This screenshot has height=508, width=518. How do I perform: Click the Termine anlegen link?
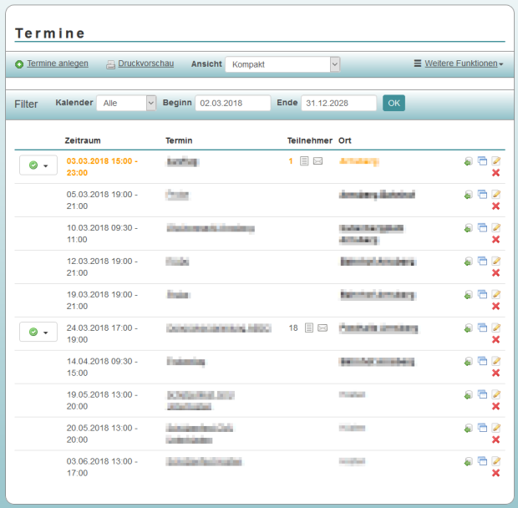click(58, 63)
